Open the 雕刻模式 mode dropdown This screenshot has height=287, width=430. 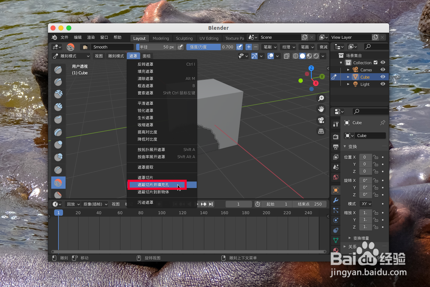[71, 56]
